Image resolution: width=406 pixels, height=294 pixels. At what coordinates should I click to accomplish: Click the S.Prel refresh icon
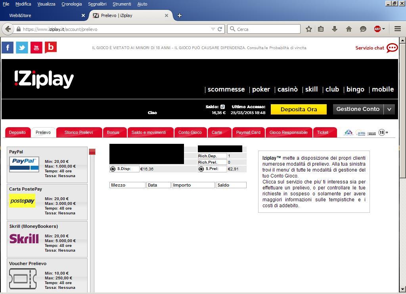pyautogui.click(x=201, y=169)
